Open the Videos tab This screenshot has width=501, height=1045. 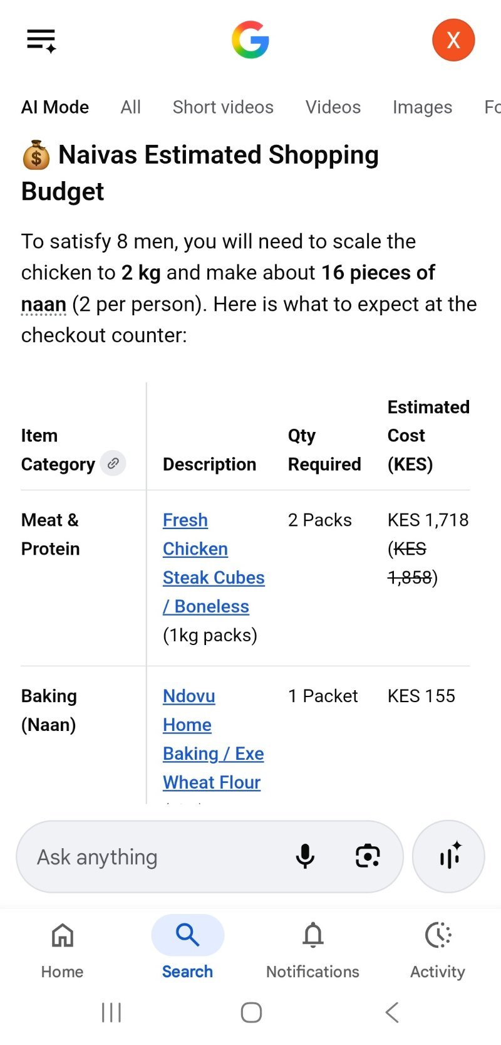pos(333,107)
